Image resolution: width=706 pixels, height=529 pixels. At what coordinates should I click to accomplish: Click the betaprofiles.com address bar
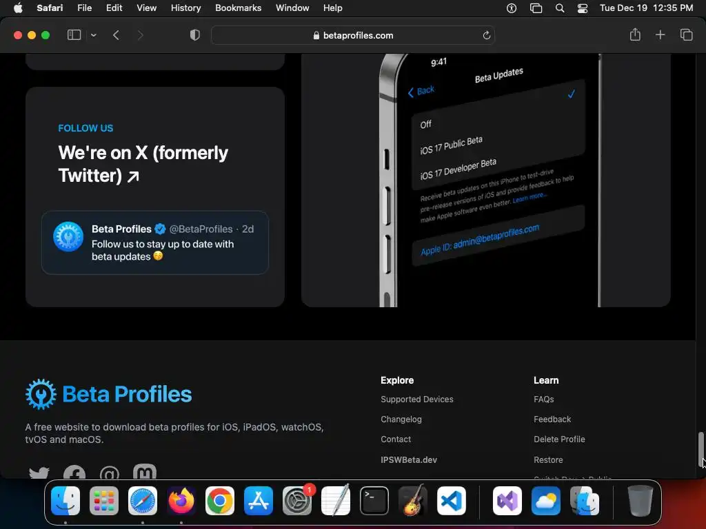tap(353, 35)
